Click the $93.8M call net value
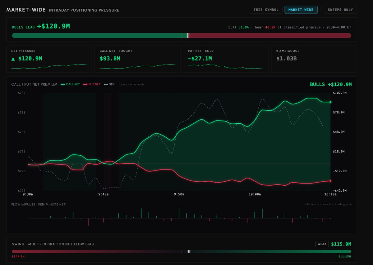Screen dimensions: 373x265 coord(110,58)
